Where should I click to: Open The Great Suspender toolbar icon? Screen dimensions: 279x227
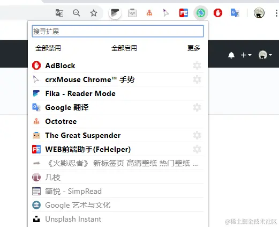coord(132,13)
